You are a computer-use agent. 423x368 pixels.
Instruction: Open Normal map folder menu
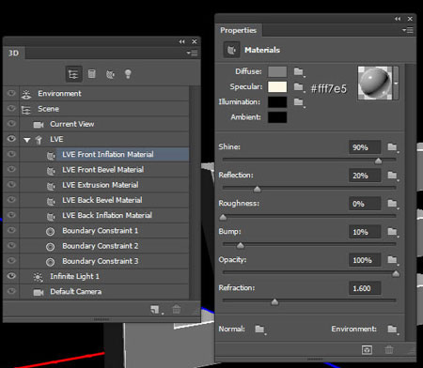260,330
